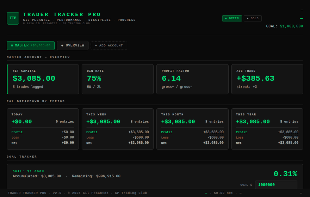Click the TTP logo icon
This screenshot has height=197, width=310.
tap(13, 18)
